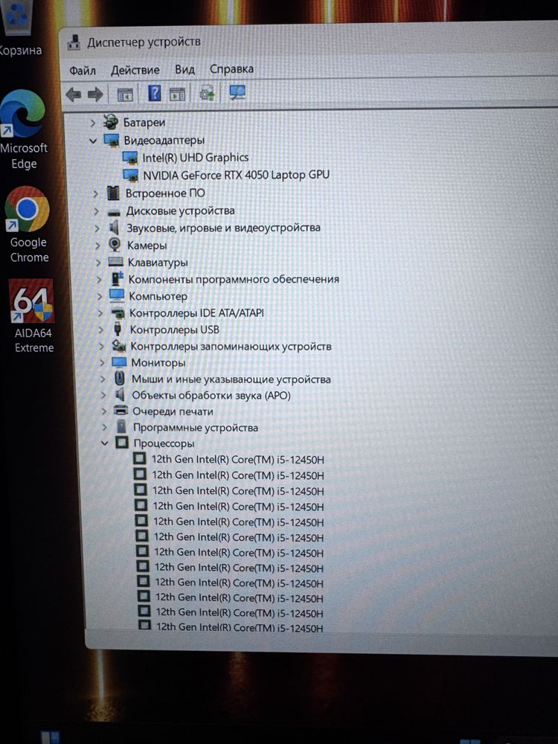The width and height of the screenshot is (558, 744).
Task: Click the battery icon beside Батареи
Action: pos(111,123)
